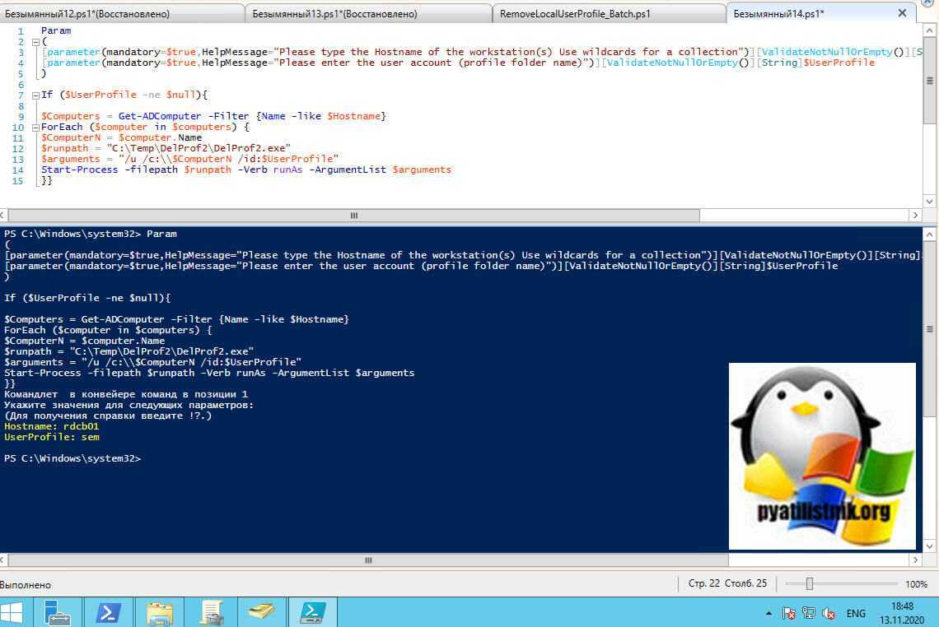Click the Windows Start button
Viewport: 939px width, 627px height.
(x=12, y=612)
